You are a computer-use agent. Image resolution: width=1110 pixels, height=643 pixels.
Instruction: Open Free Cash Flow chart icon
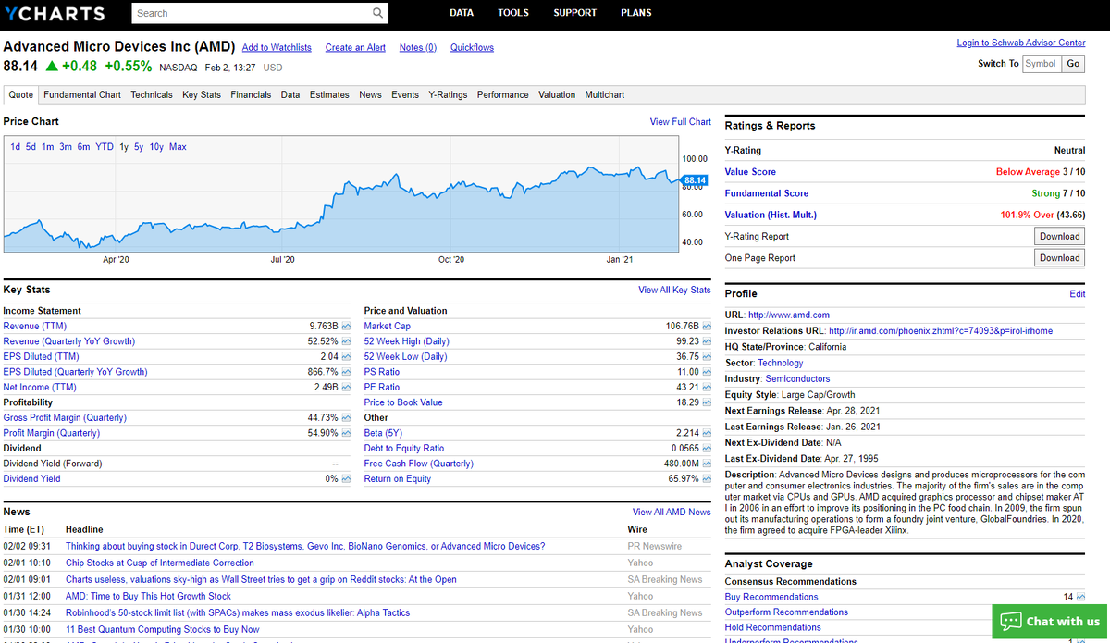click(707, 464)
